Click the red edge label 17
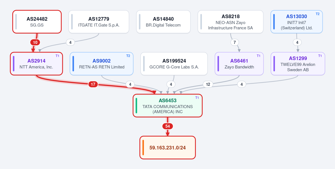Screen dimensions: 335x169 (93, 84)
